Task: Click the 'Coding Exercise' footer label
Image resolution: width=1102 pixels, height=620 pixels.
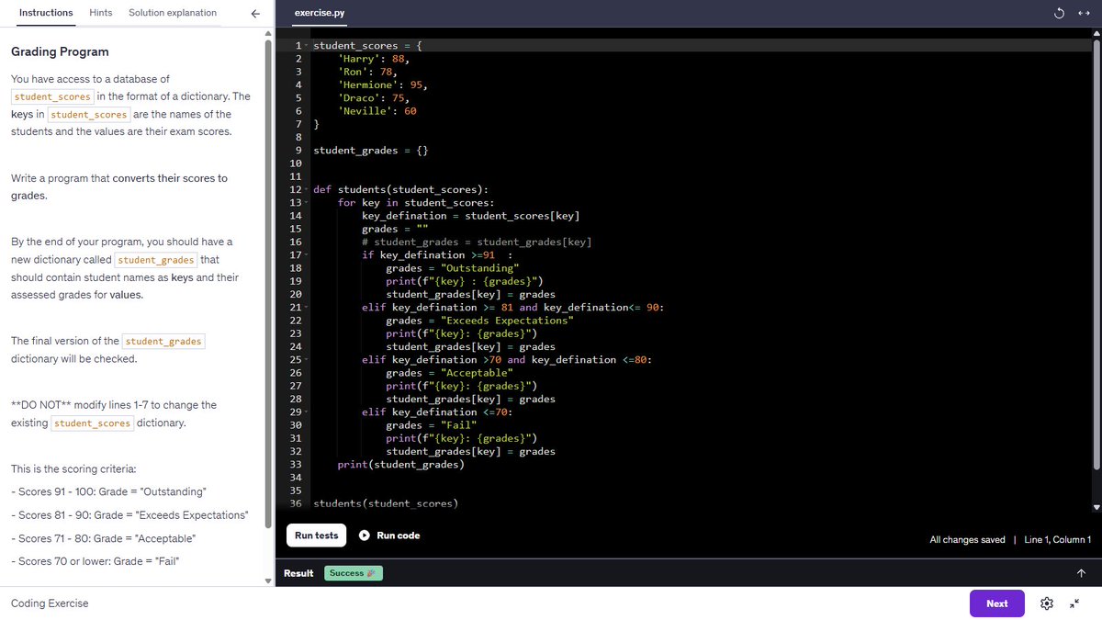Action: 50,603
